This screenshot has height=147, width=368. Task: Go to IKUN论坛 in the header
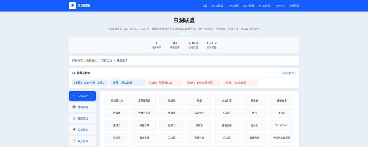pos(217,6)
